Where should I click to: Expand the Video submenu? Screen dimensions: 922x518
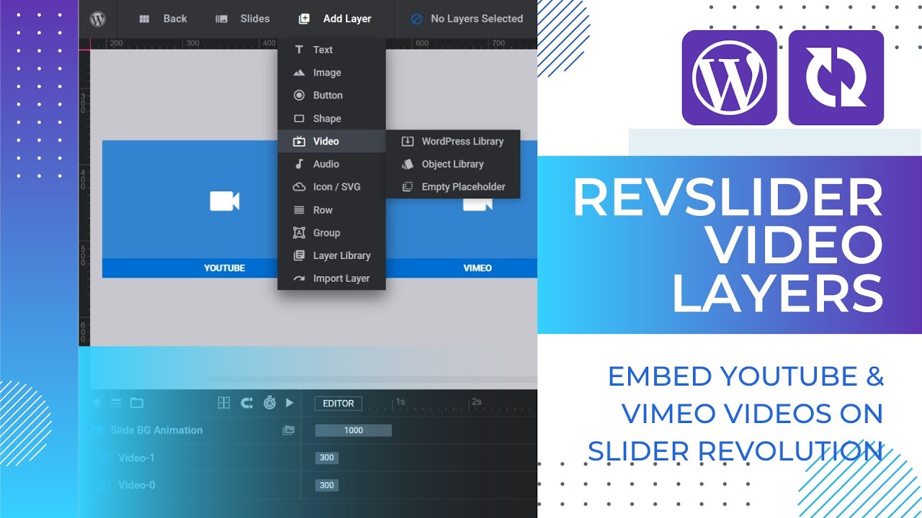click(x=331, y=141)
